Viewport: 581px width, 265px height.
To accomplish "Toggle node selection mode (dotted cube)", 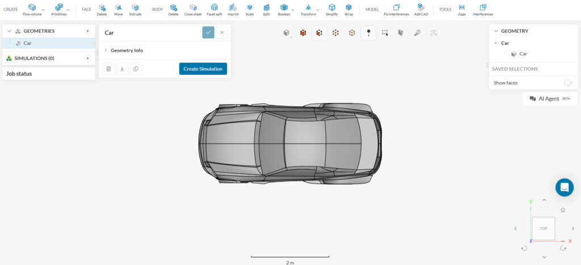I will pyautogui.click(x=336, y=33).
